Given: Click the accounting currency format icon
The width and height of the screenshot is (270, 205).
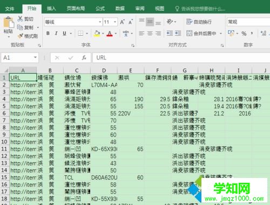Looking at the screenshot, I should (x=231, y=33).
